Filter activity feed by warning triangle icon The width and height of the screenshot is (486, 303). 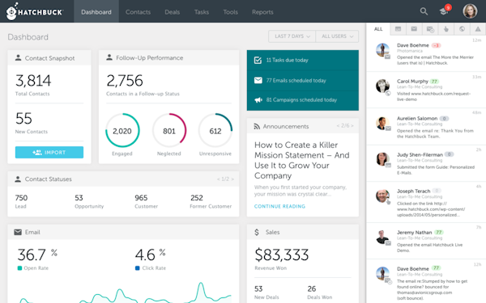[x=478, y=29]
